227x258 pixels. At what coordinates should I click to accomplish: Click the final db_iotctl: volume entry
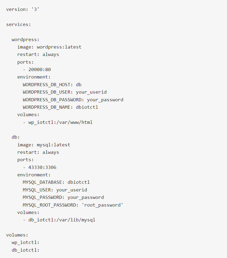click(25, 250)
